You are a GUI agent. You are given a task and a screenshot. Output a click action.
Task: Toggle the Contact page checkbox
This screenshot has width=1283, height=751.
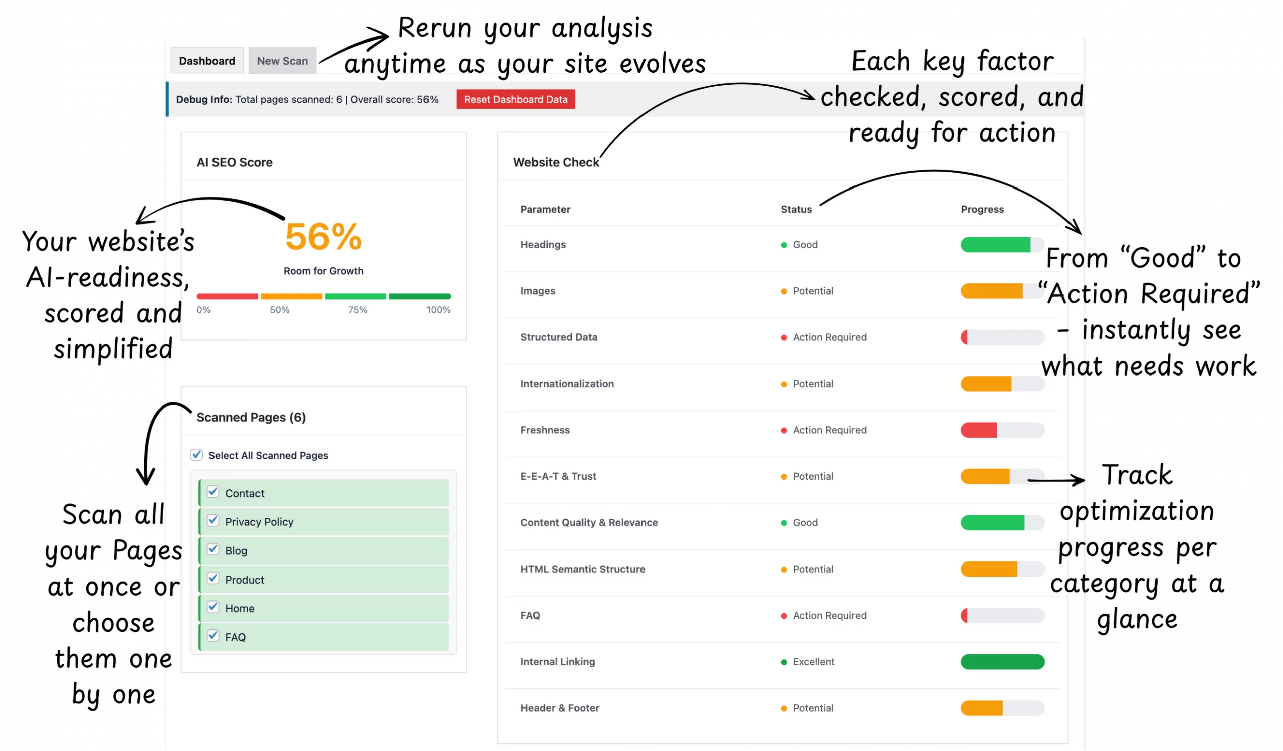[213, 492]
